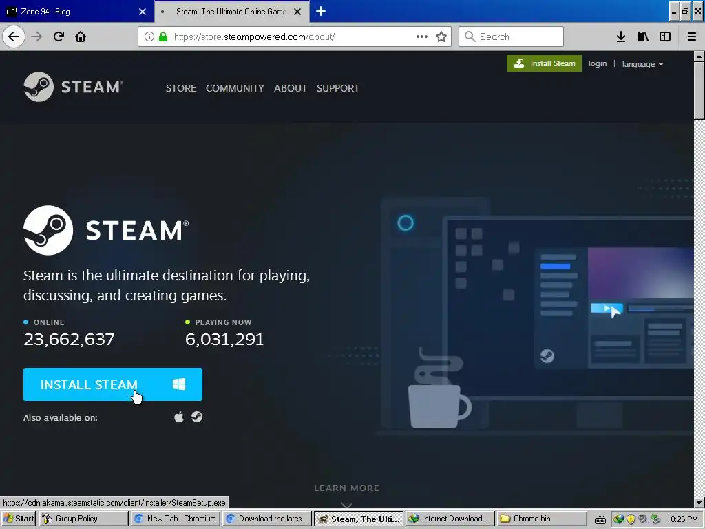Open the Library bookshelf icon
Image resolution: width=705 pixels, height=529 pixels.
click(x=643, y=37)
